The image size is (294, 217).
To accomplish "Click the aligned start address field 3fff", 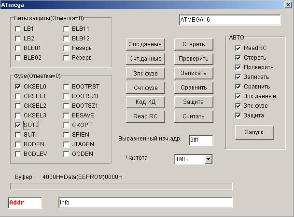I will 200,140.
